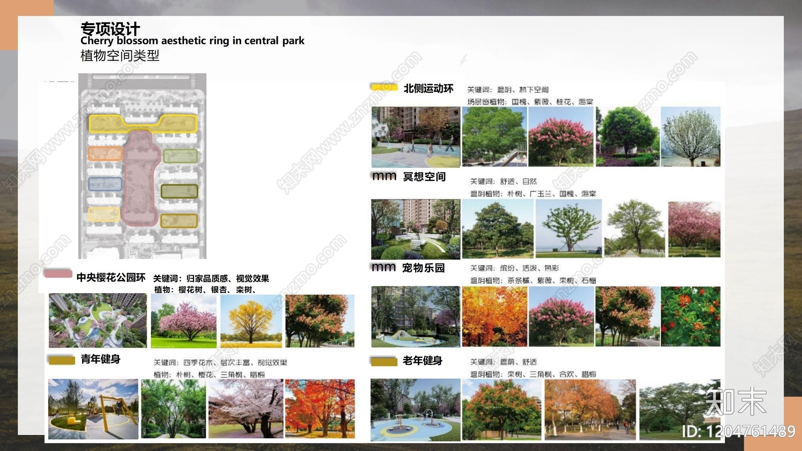The width and height of the screenshot is (802, 451).
Task: Open the yellow ginkgo tree photo
Action: [x=251, y=321]
